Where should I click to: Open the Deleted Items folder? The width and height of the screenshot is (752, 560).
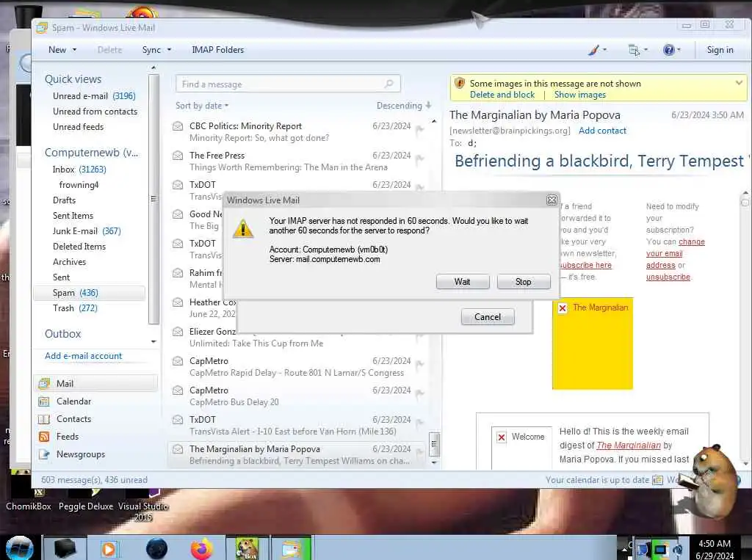click(79, 247)
